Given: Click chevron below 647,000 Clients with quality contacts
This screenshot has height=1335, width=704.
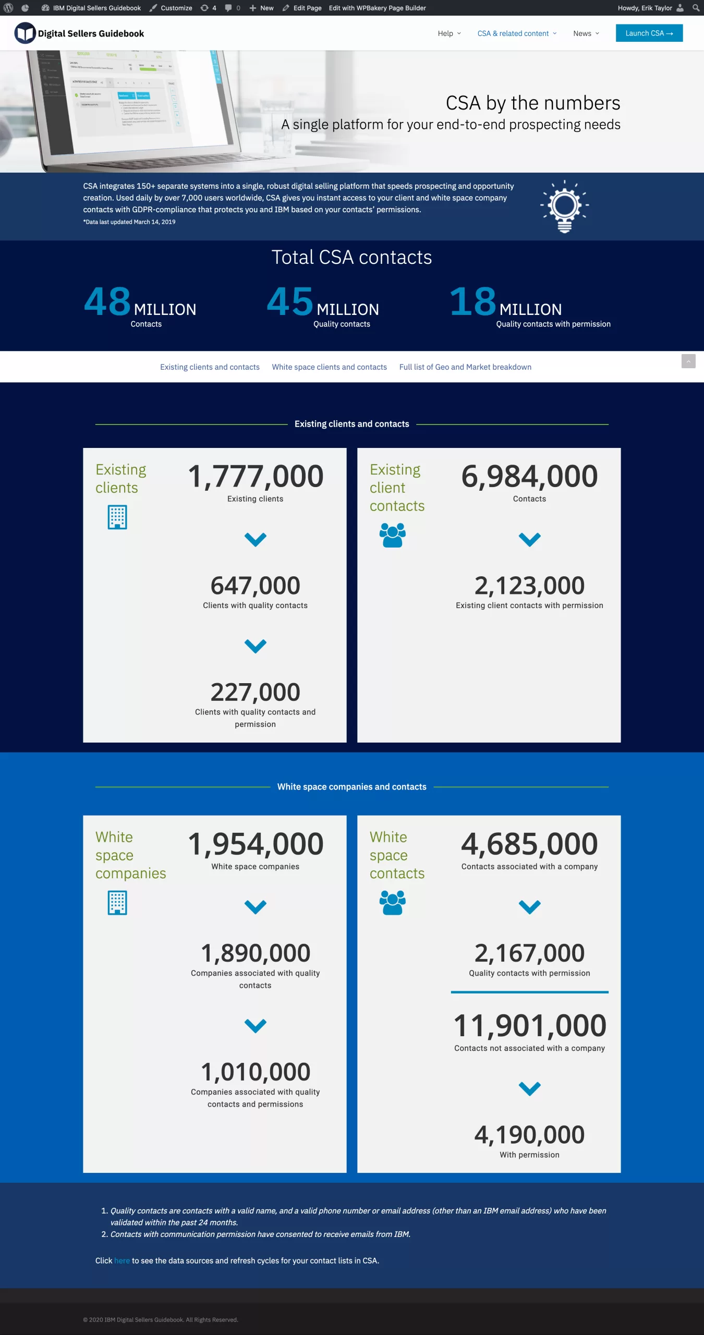Looking at the screenshot, I should (x=256, y=646).
